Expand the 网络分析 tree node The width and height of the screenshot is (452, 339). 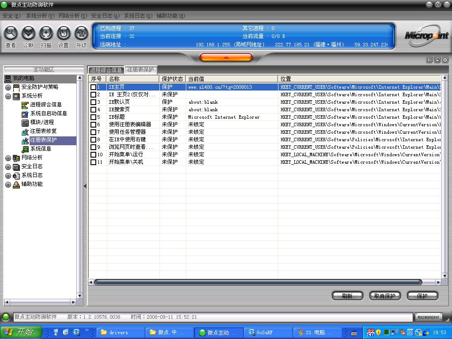pos(8,158)
